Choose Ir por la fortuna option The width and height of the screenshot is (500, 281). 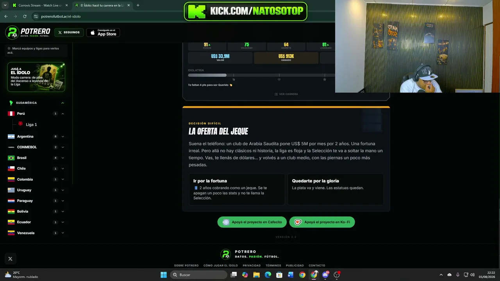coord(237,189)
